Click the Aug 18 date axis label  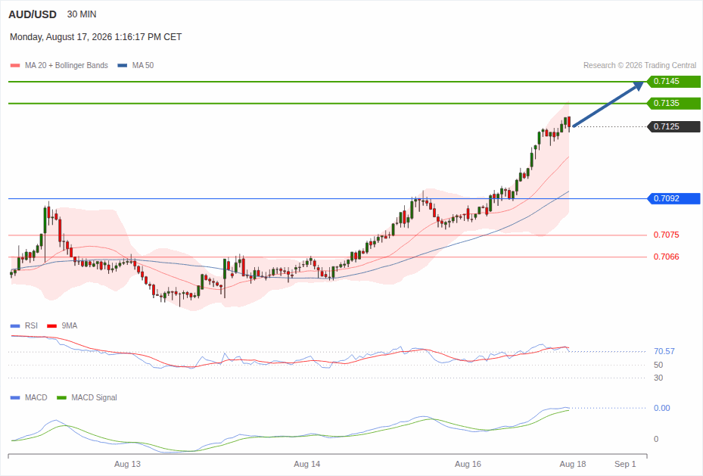(573, 465)
